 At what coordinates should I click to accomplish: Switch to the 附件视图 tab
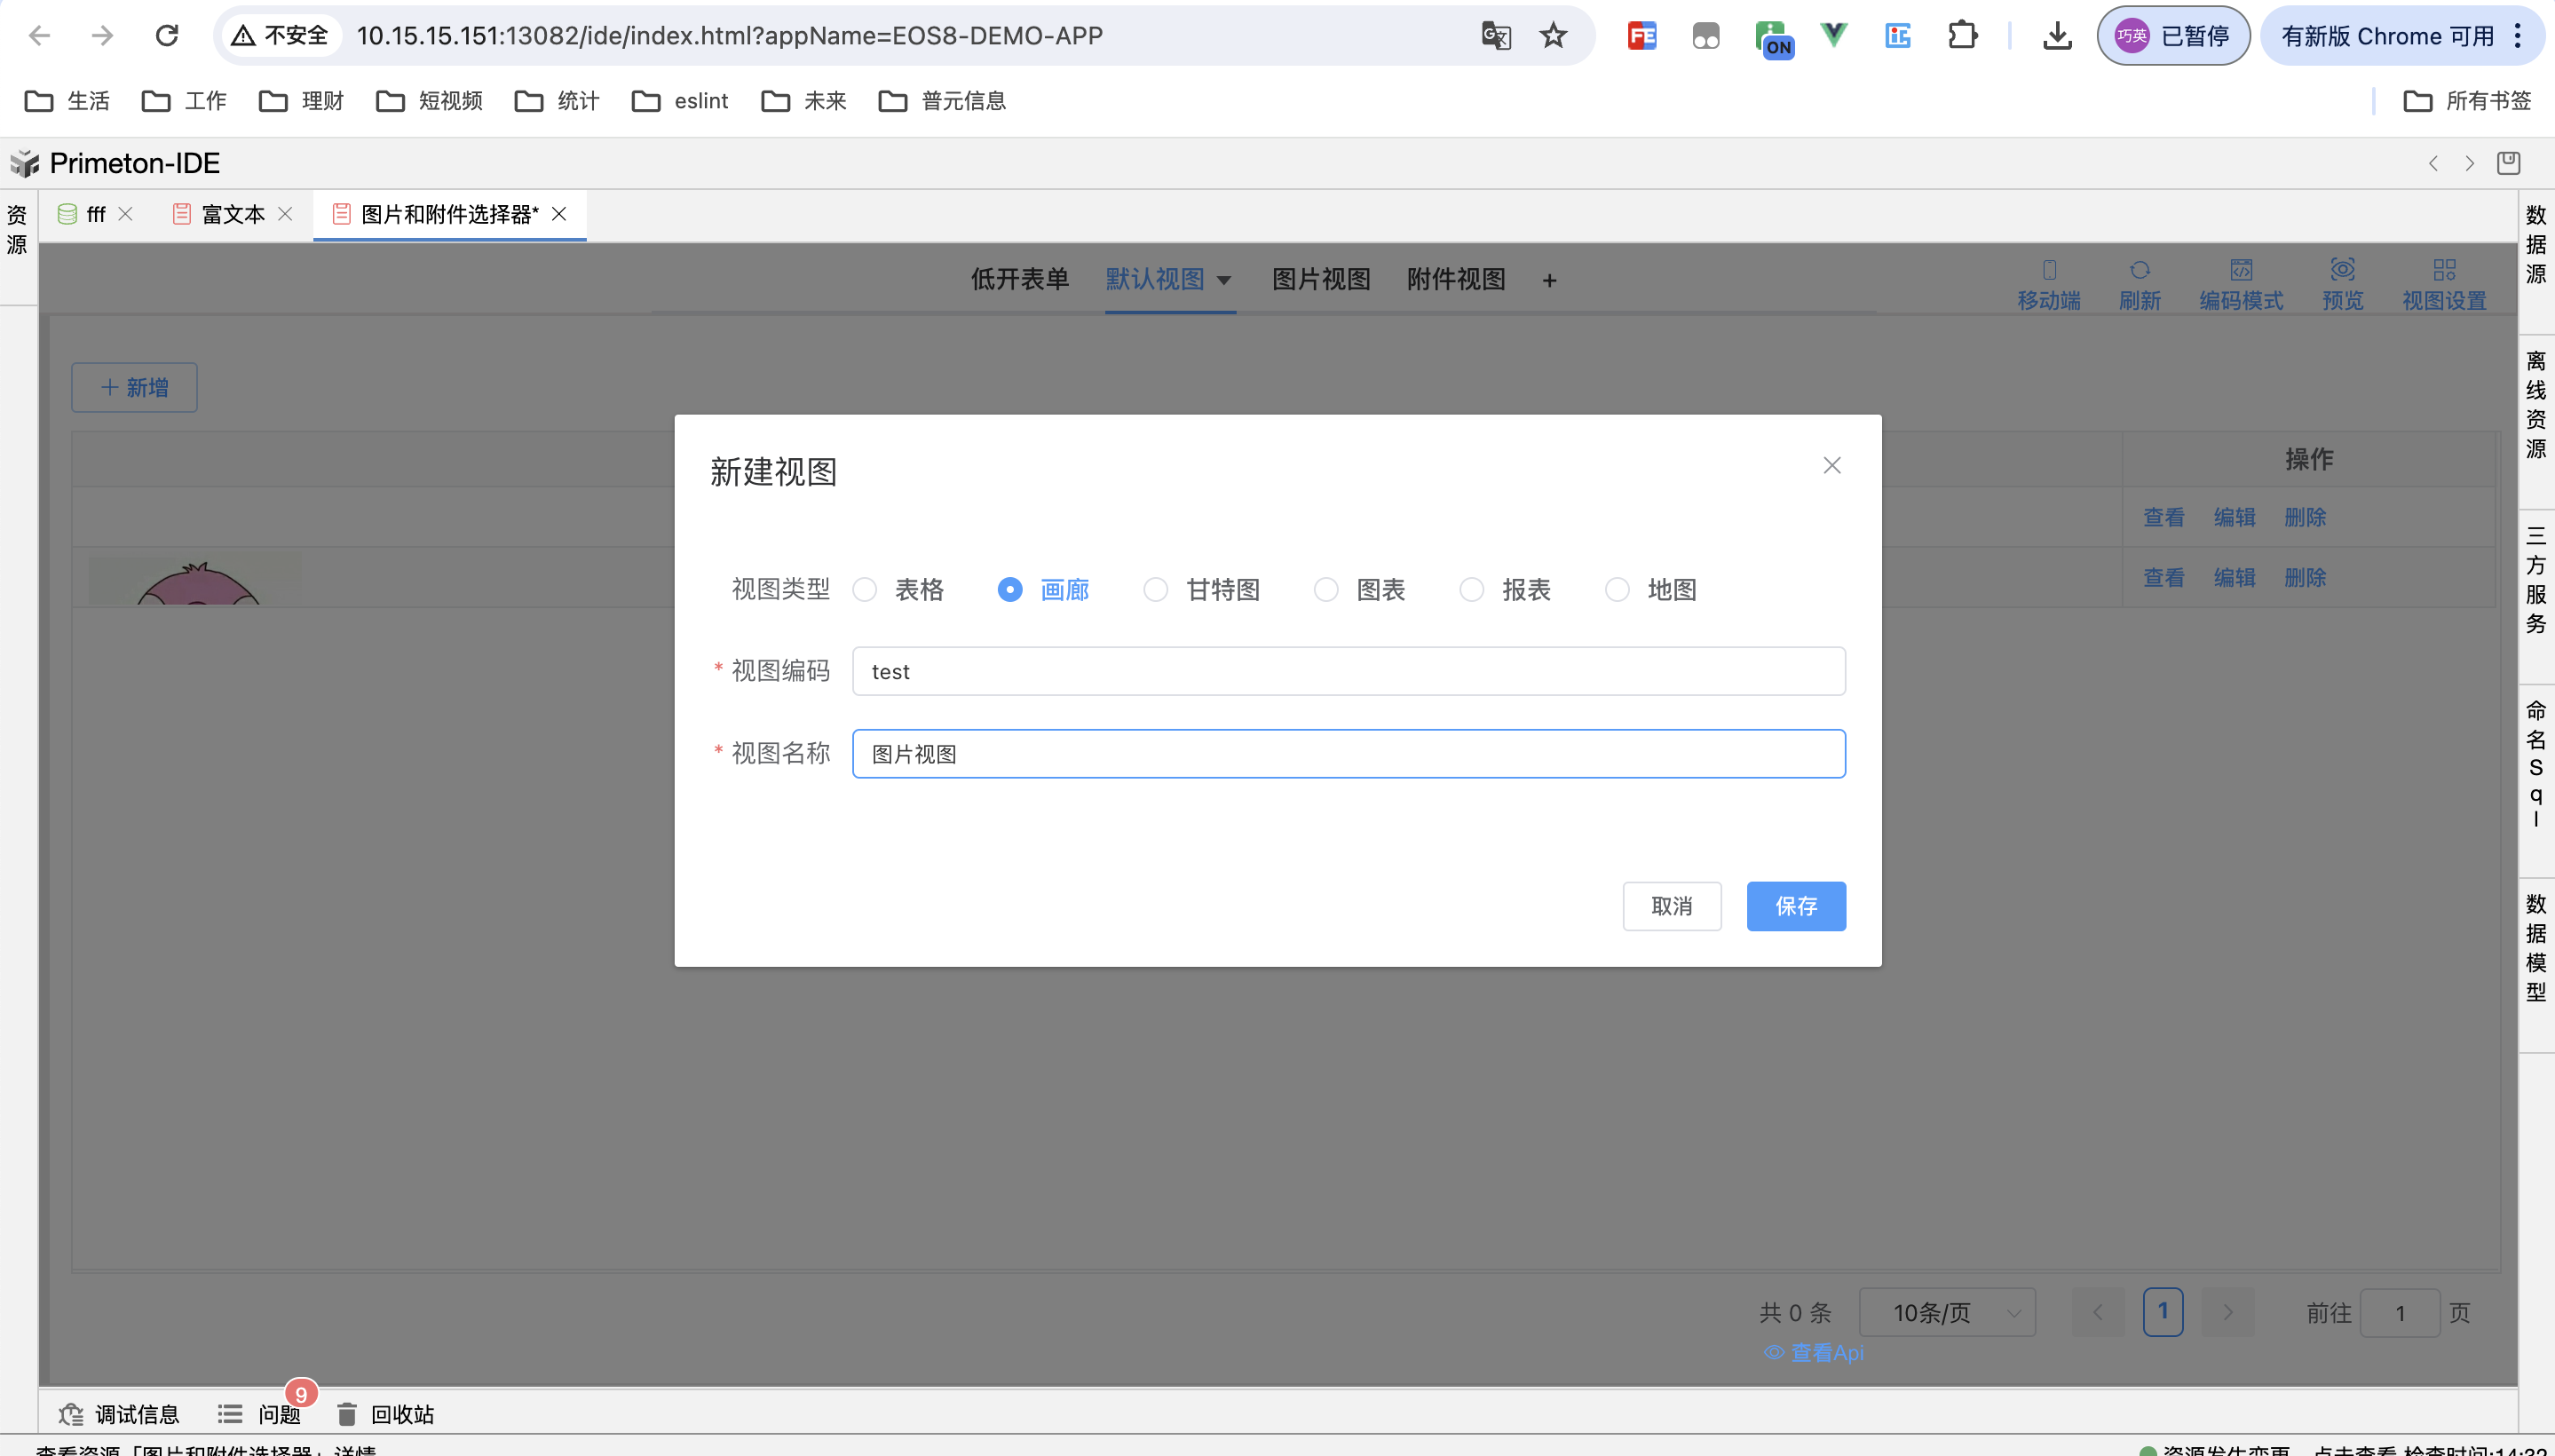pyautogui.click(x=1455, y=279)
